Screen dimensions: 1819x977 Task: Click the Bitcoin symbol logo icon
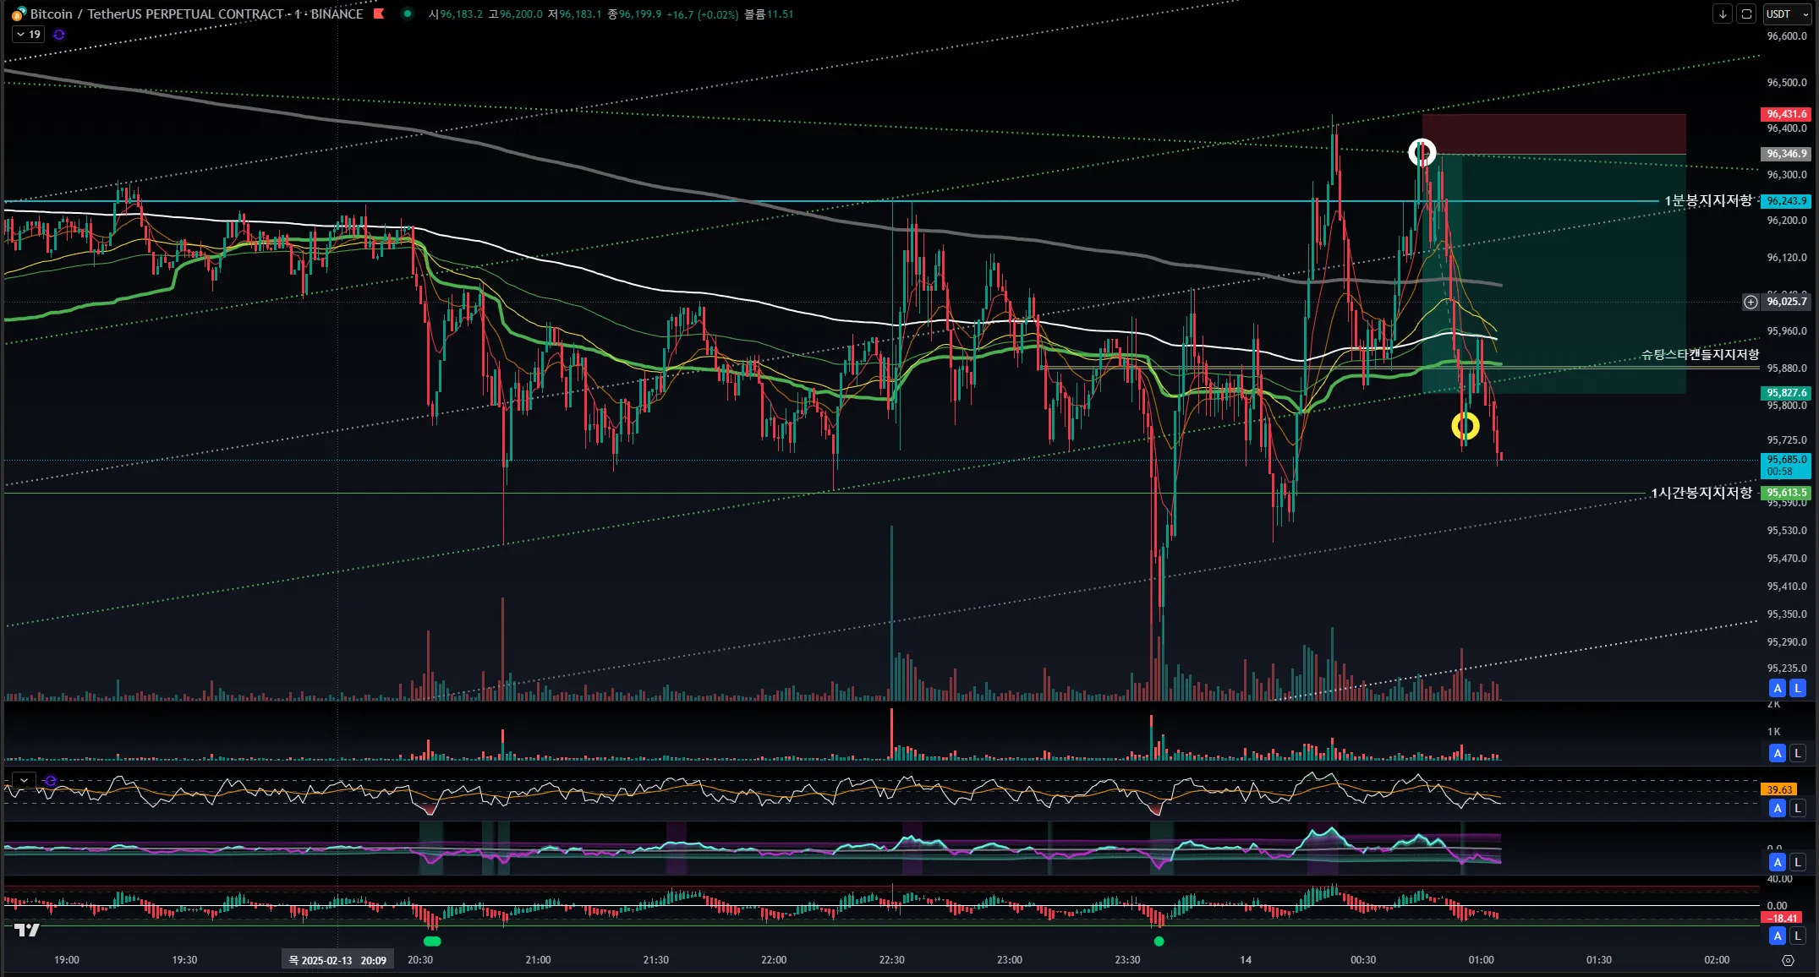pyautogui.click(x=18, y=14)
